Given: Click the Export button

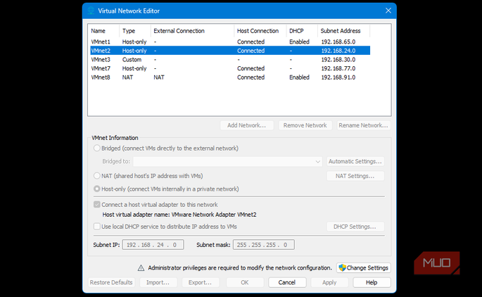Looking at the screenshot, I should 200,282.
